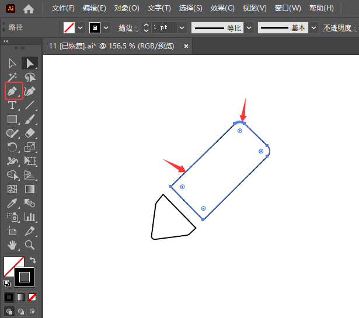Expand the stroke weight dropdown
The width and height of the screenshot is (359, 318).
[182, 27]
